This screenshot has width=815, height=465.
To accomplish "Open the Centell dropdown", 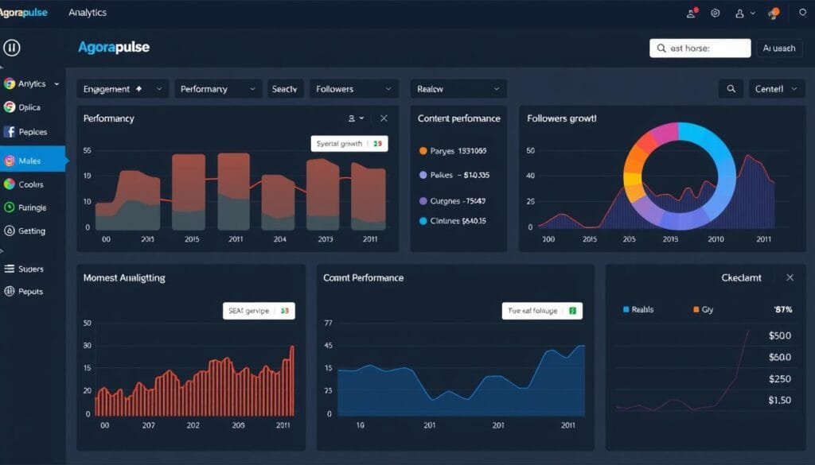I will 774,89.
